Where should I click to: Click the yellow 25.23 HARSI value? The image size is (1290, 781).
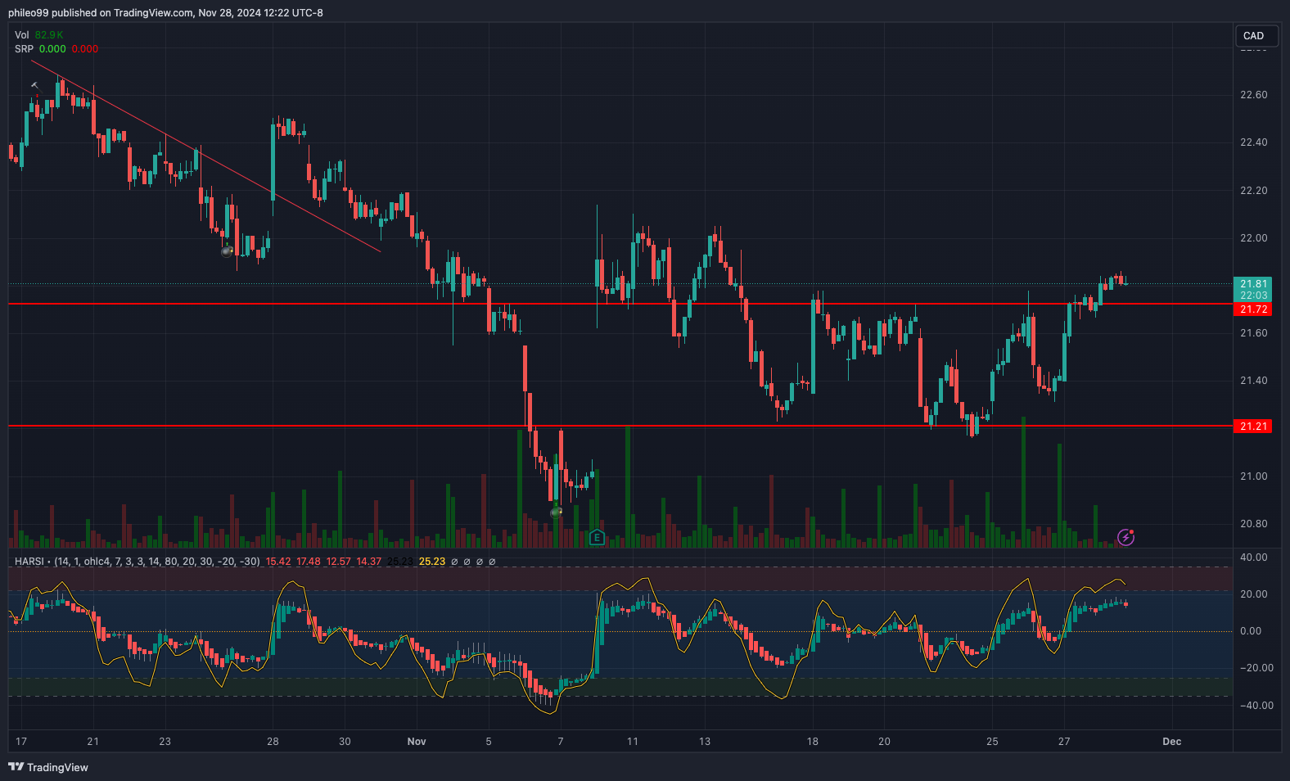tap(432, 562)
